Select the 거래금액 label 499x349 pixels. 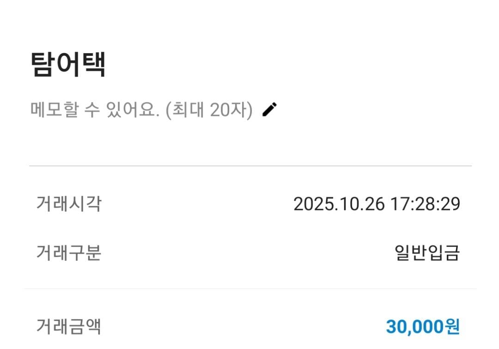coord(68,327)
